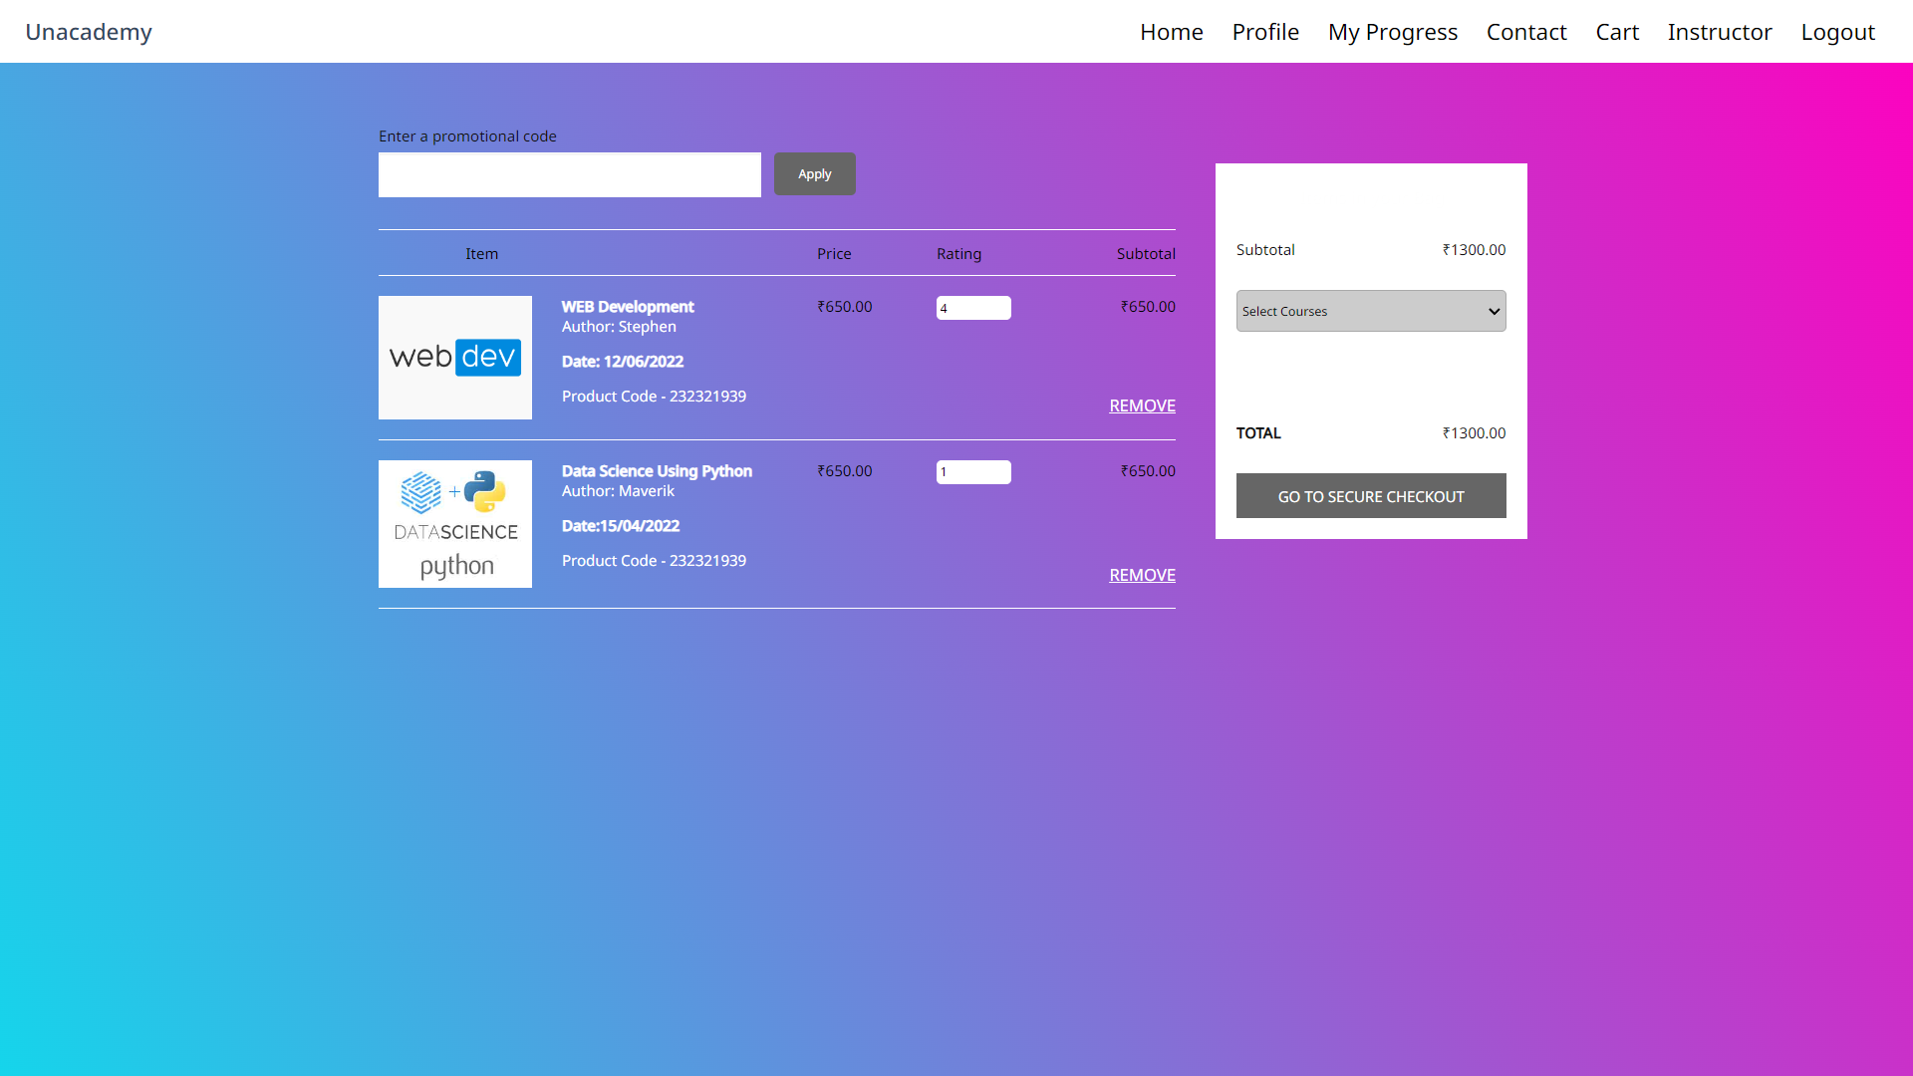Click GO TO SECURE CHECKOUT
The image size is (1913, 1076).
(1370, 495)
